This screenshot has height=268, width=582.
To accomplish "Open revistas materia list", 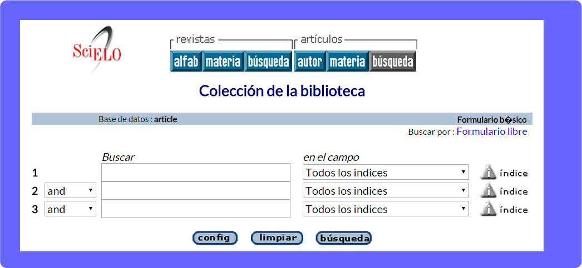I will [x=223, y=61].
